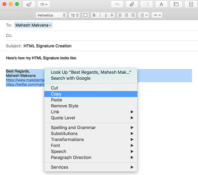Open the stationery pane icon

(191, 4)
